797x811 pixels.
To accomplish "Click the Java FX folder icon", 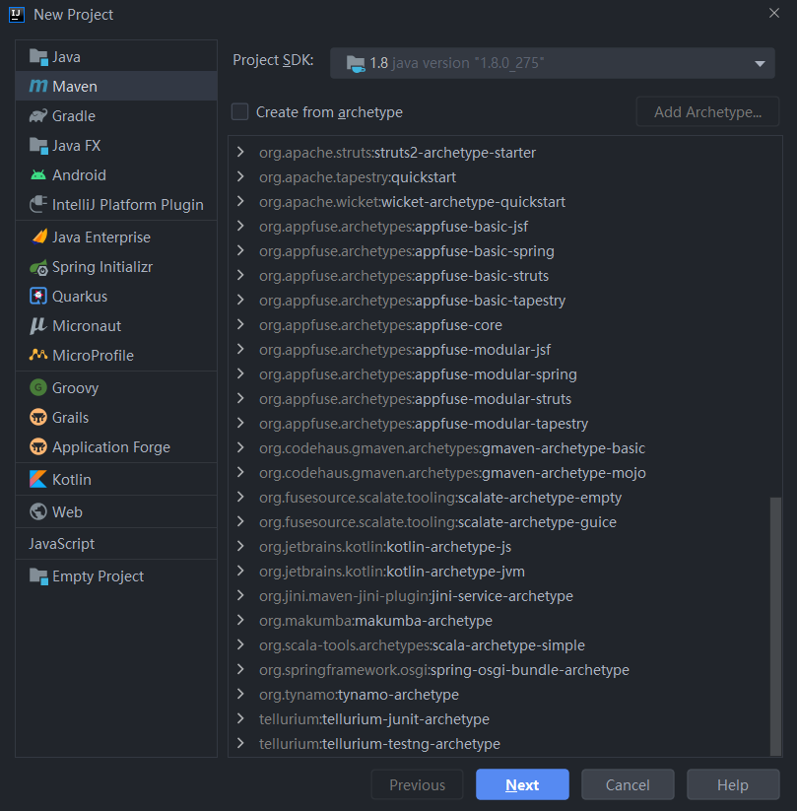I will pos(38,145).
